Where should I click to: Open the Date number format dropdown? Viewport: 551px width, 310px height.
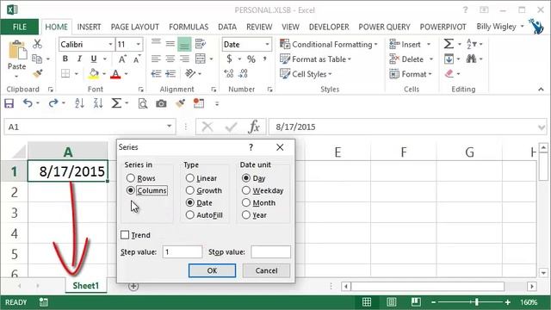point(267,44)
